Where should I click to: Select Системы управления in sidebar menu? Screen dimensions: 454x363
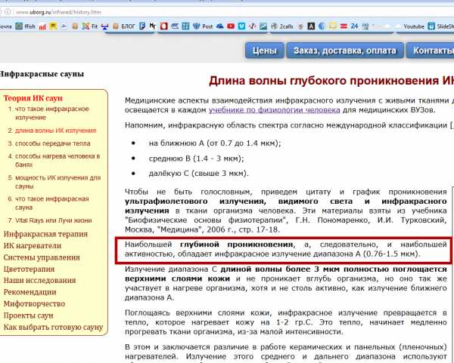(42, 257)
